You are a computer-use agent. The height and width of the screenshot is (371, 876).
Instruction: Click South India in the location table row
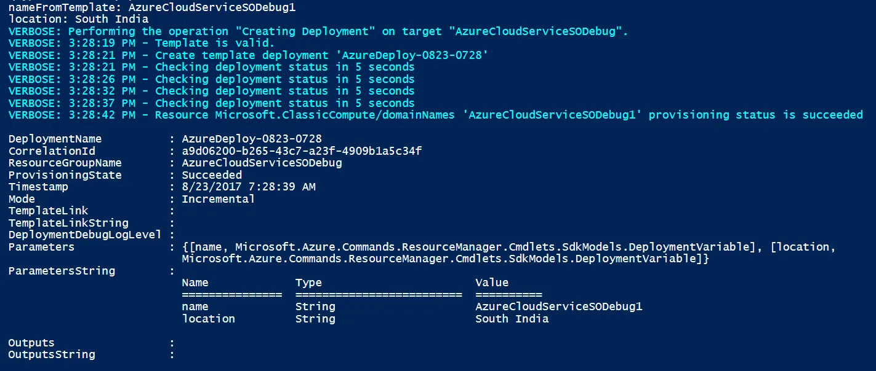tap(512, 319)
